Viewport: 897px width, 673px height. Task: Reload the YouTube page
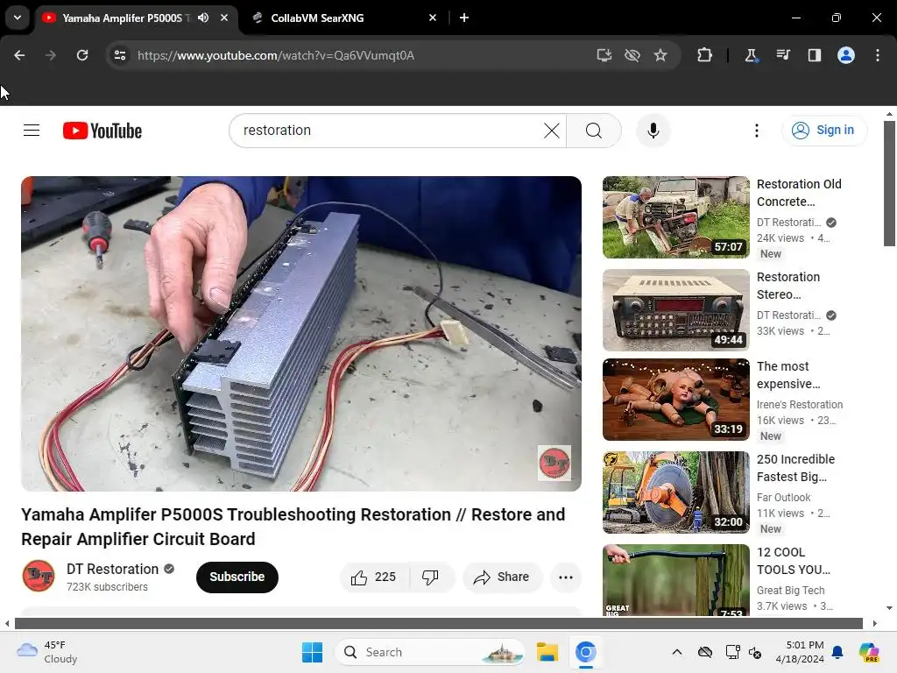(82, 55)
